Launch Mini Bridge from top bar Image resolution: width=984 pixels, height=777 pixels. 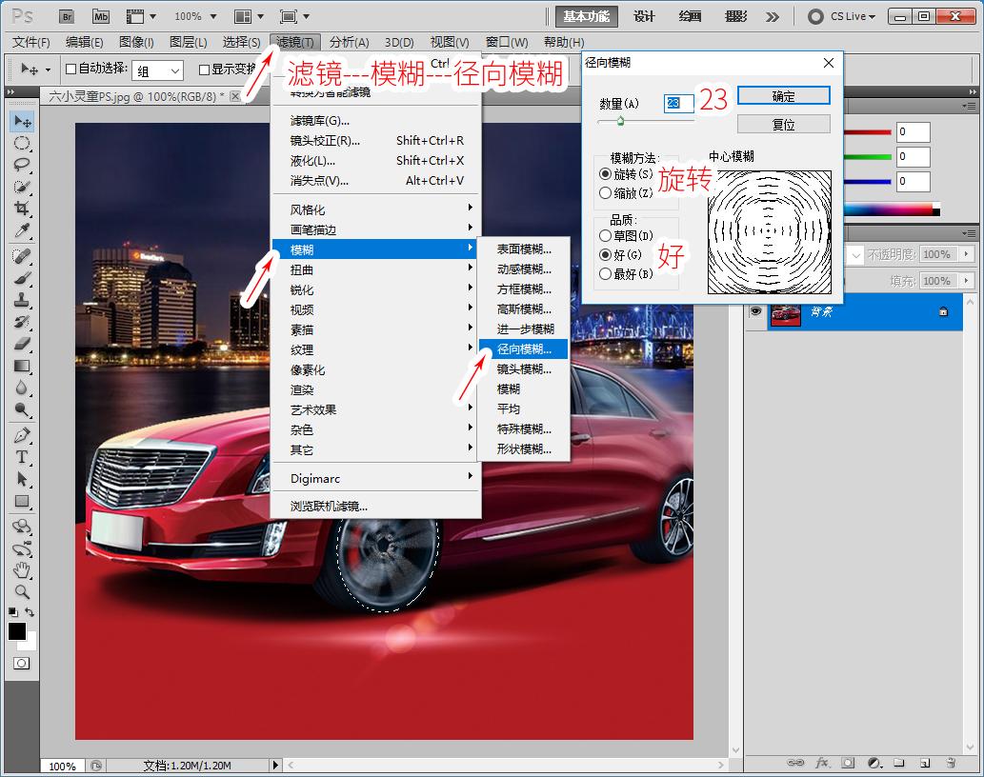100,17
